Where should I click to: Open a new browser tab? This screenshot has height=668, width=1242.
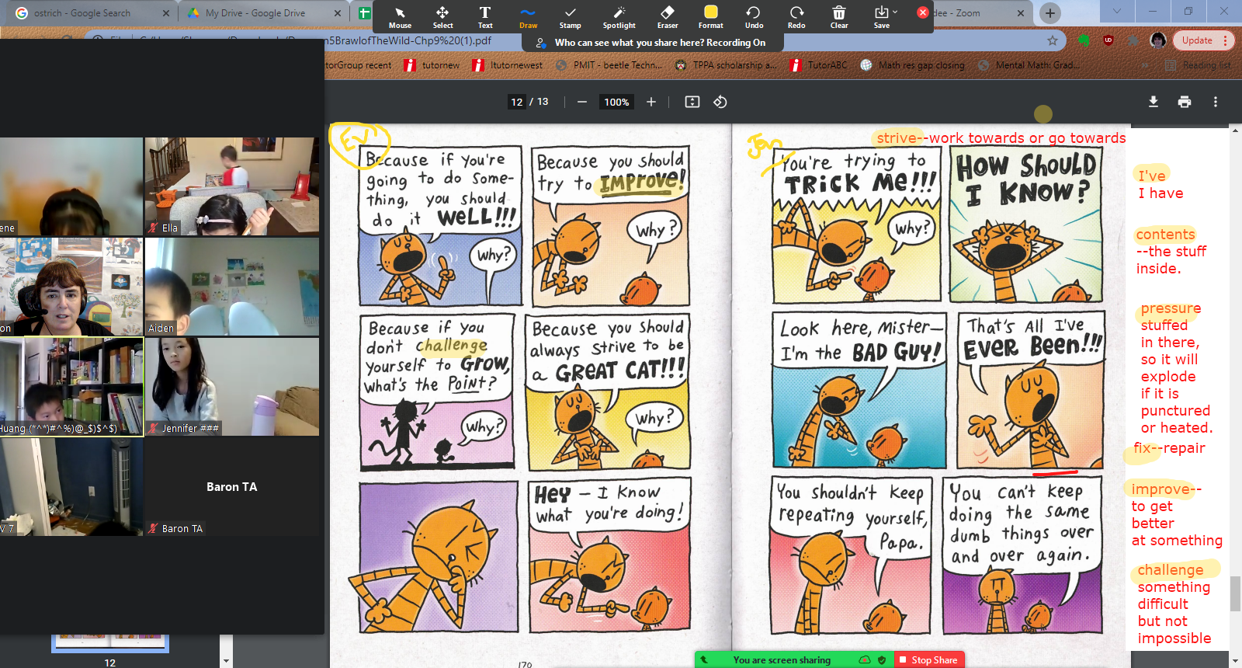pyautogui.click(x=1050, y=13)
